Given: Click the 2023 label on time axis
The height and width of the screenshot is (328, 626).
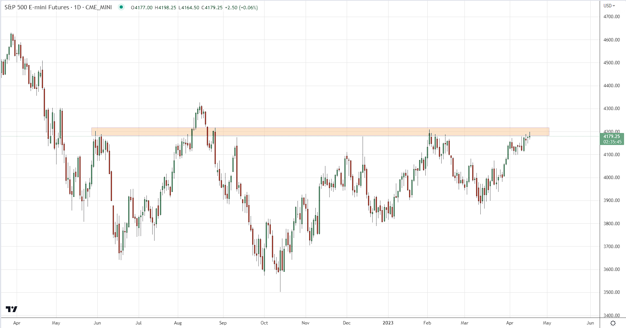Looking at the screenshot, I should pyautogui.click(x=388, y=323).
